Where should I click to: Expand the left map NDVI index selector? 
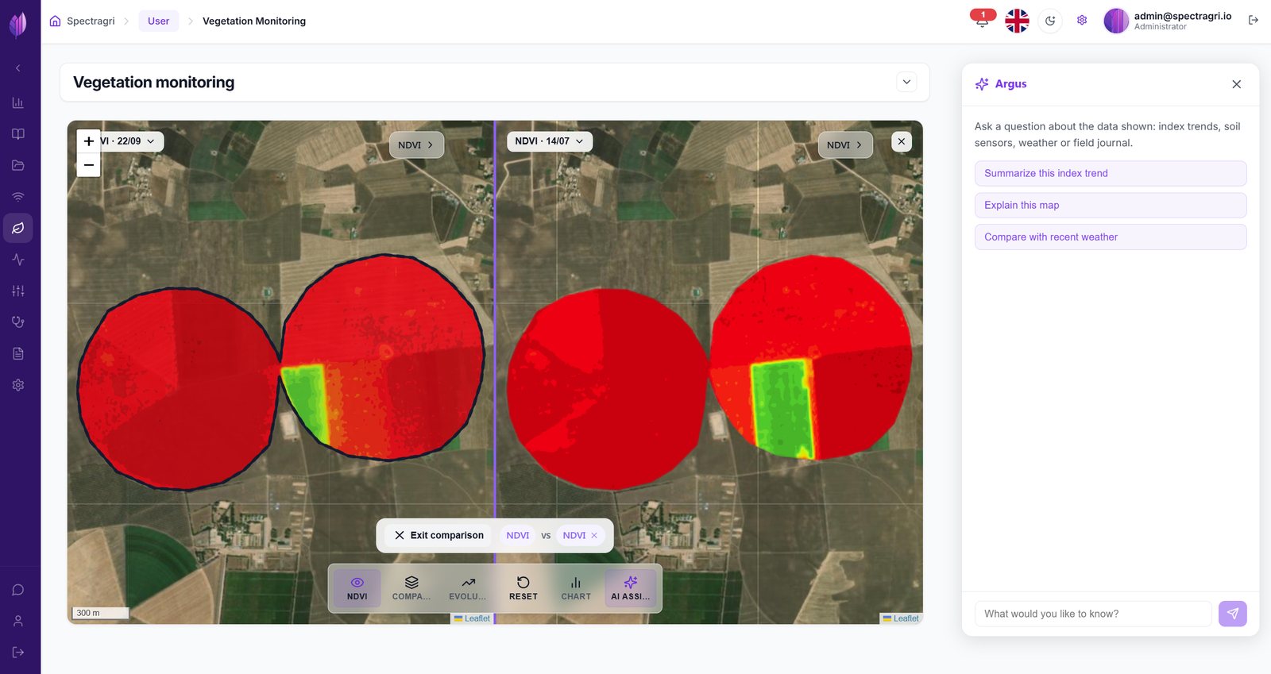point(416,145)
